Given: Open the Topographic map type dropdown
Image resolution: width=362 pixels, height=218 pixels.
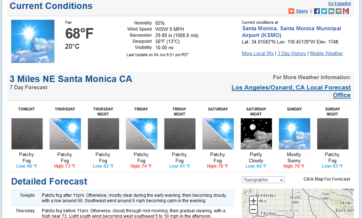Looking at the screenshot, I should tap(263, 180).
